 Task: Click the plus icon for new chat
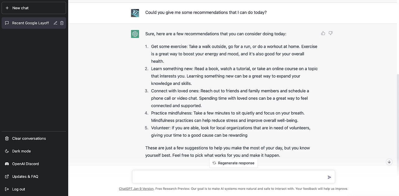pyautogui.click(x=7, y=8)
